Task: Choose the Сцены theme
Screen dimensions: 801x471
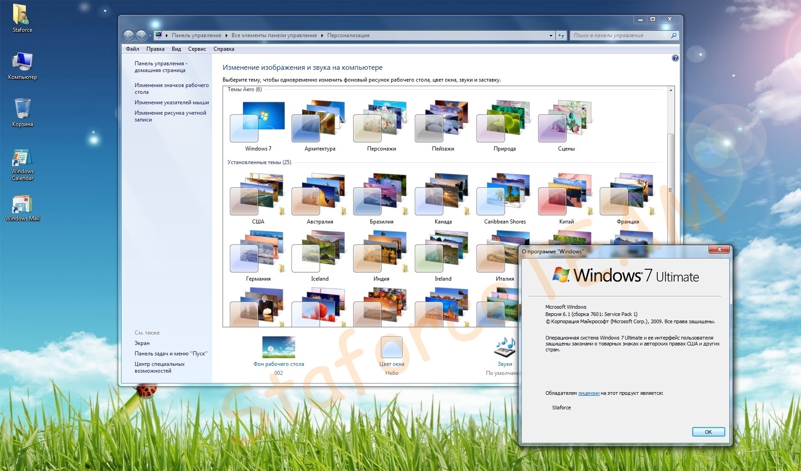Action: point(566,126)
